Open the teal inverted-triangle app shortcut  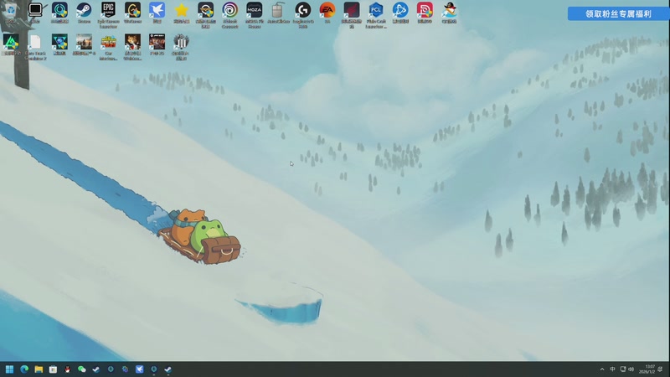(x=59, y=44)
